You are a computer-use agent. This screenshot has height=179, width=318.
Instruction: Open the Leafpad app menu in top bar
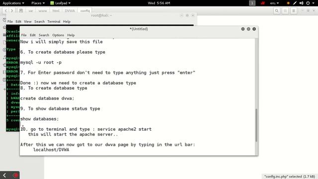(61, 3)
